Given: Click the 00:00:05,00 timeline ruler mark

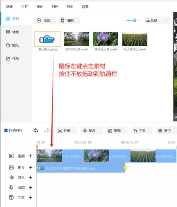Looking at the screenshot, I should coord(83,142).
